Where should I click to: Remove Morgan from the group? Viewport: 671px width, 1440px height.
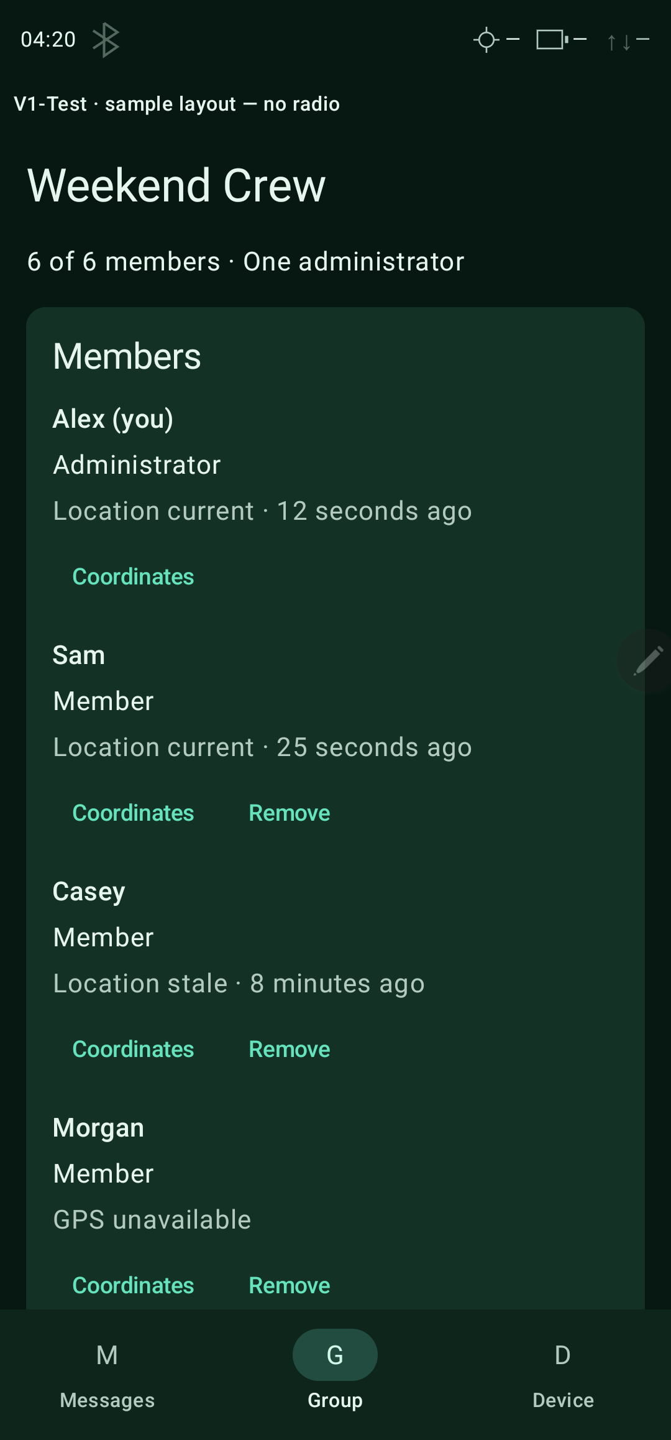[290, 1286]
